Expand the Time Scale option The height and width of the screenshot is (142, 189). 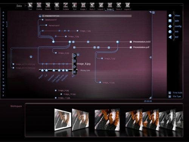tap(170, 93)
